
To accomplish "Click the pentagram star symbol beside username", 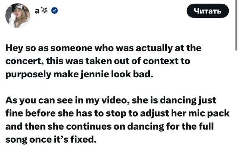I will 45,10.
